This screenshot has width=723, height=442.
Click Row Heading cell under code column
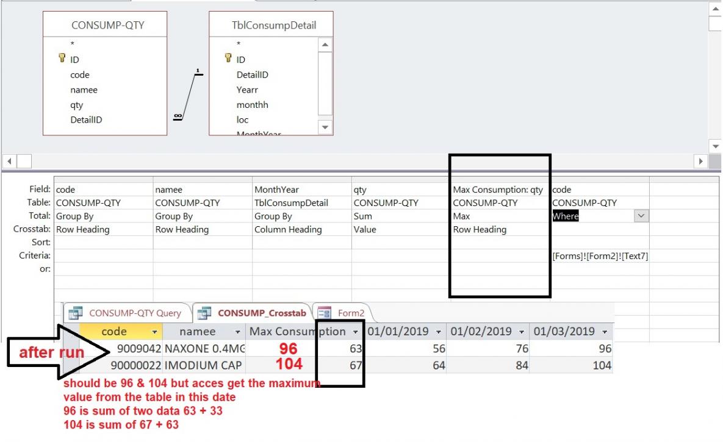104,229
